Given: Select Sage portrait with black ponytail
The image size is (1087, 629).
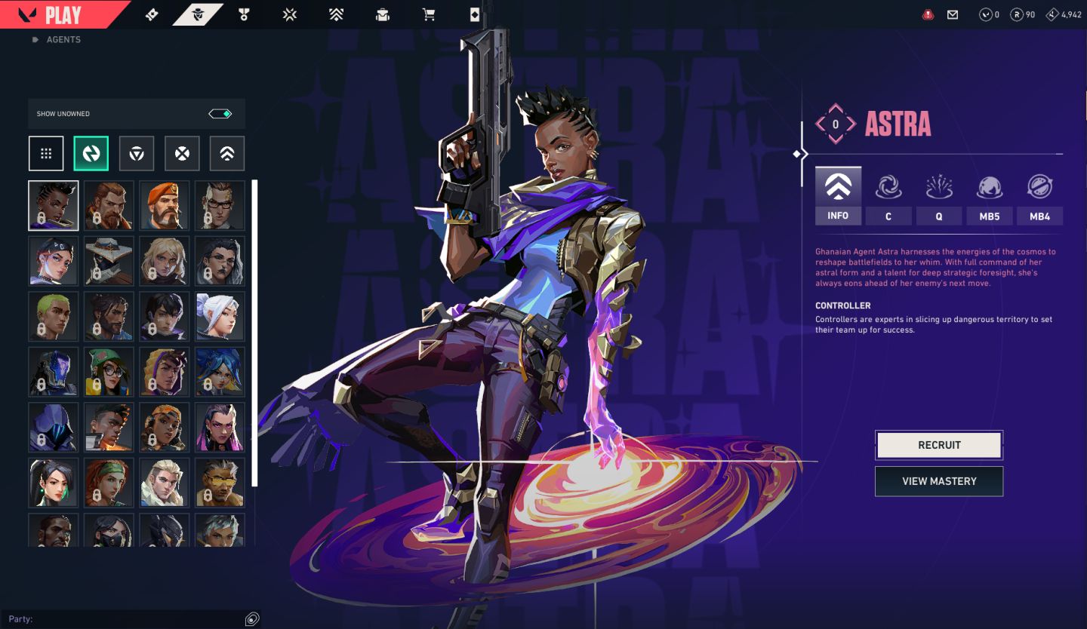Looking at the screenshot, I should pos(54,483).
